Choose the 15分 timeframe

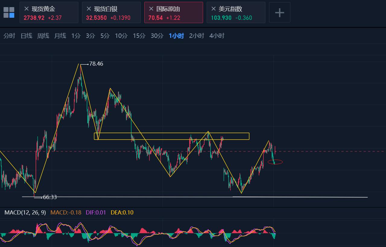pos(139,36)
